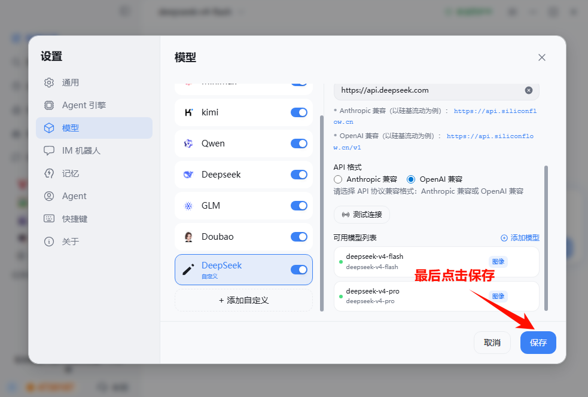The width and height of the screenshot is (588, 397).
Task: Toggle the Qwen provider switch
Action: tap(299, 143)
